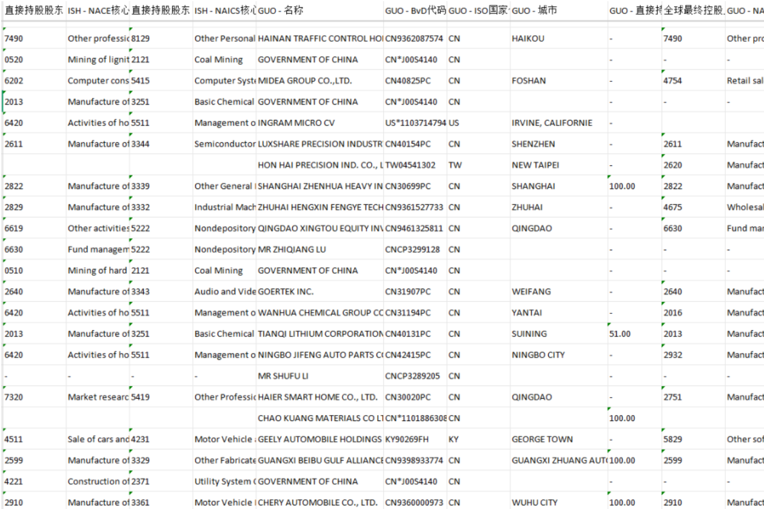
Task: Select the 'GOERTEK INC.' cell
Action: (320, 291)
